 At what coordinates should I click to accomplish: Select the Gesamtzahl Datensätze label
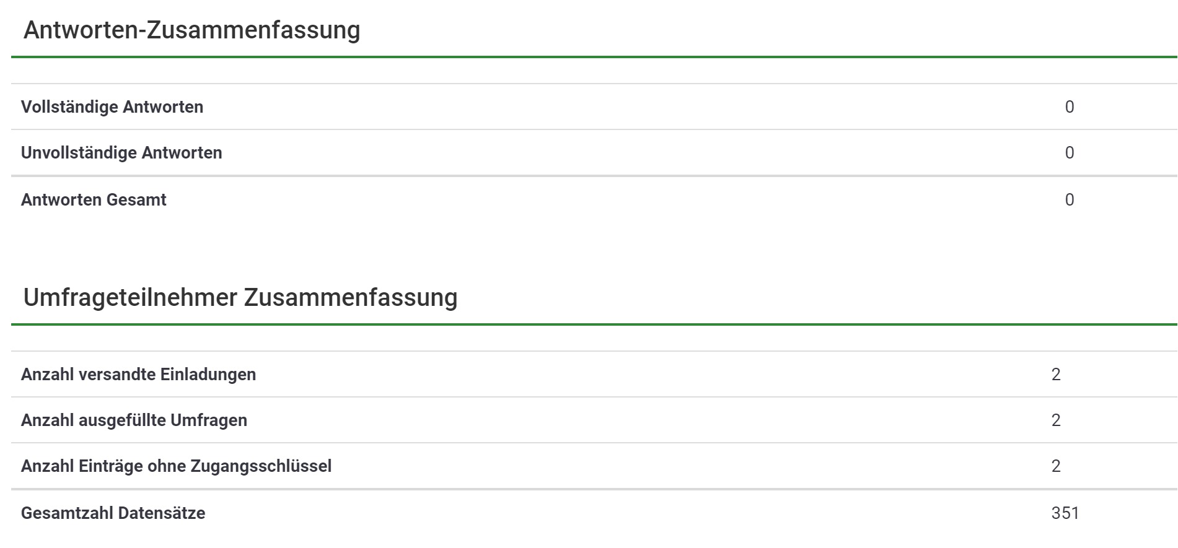click(x=113, y=513)
